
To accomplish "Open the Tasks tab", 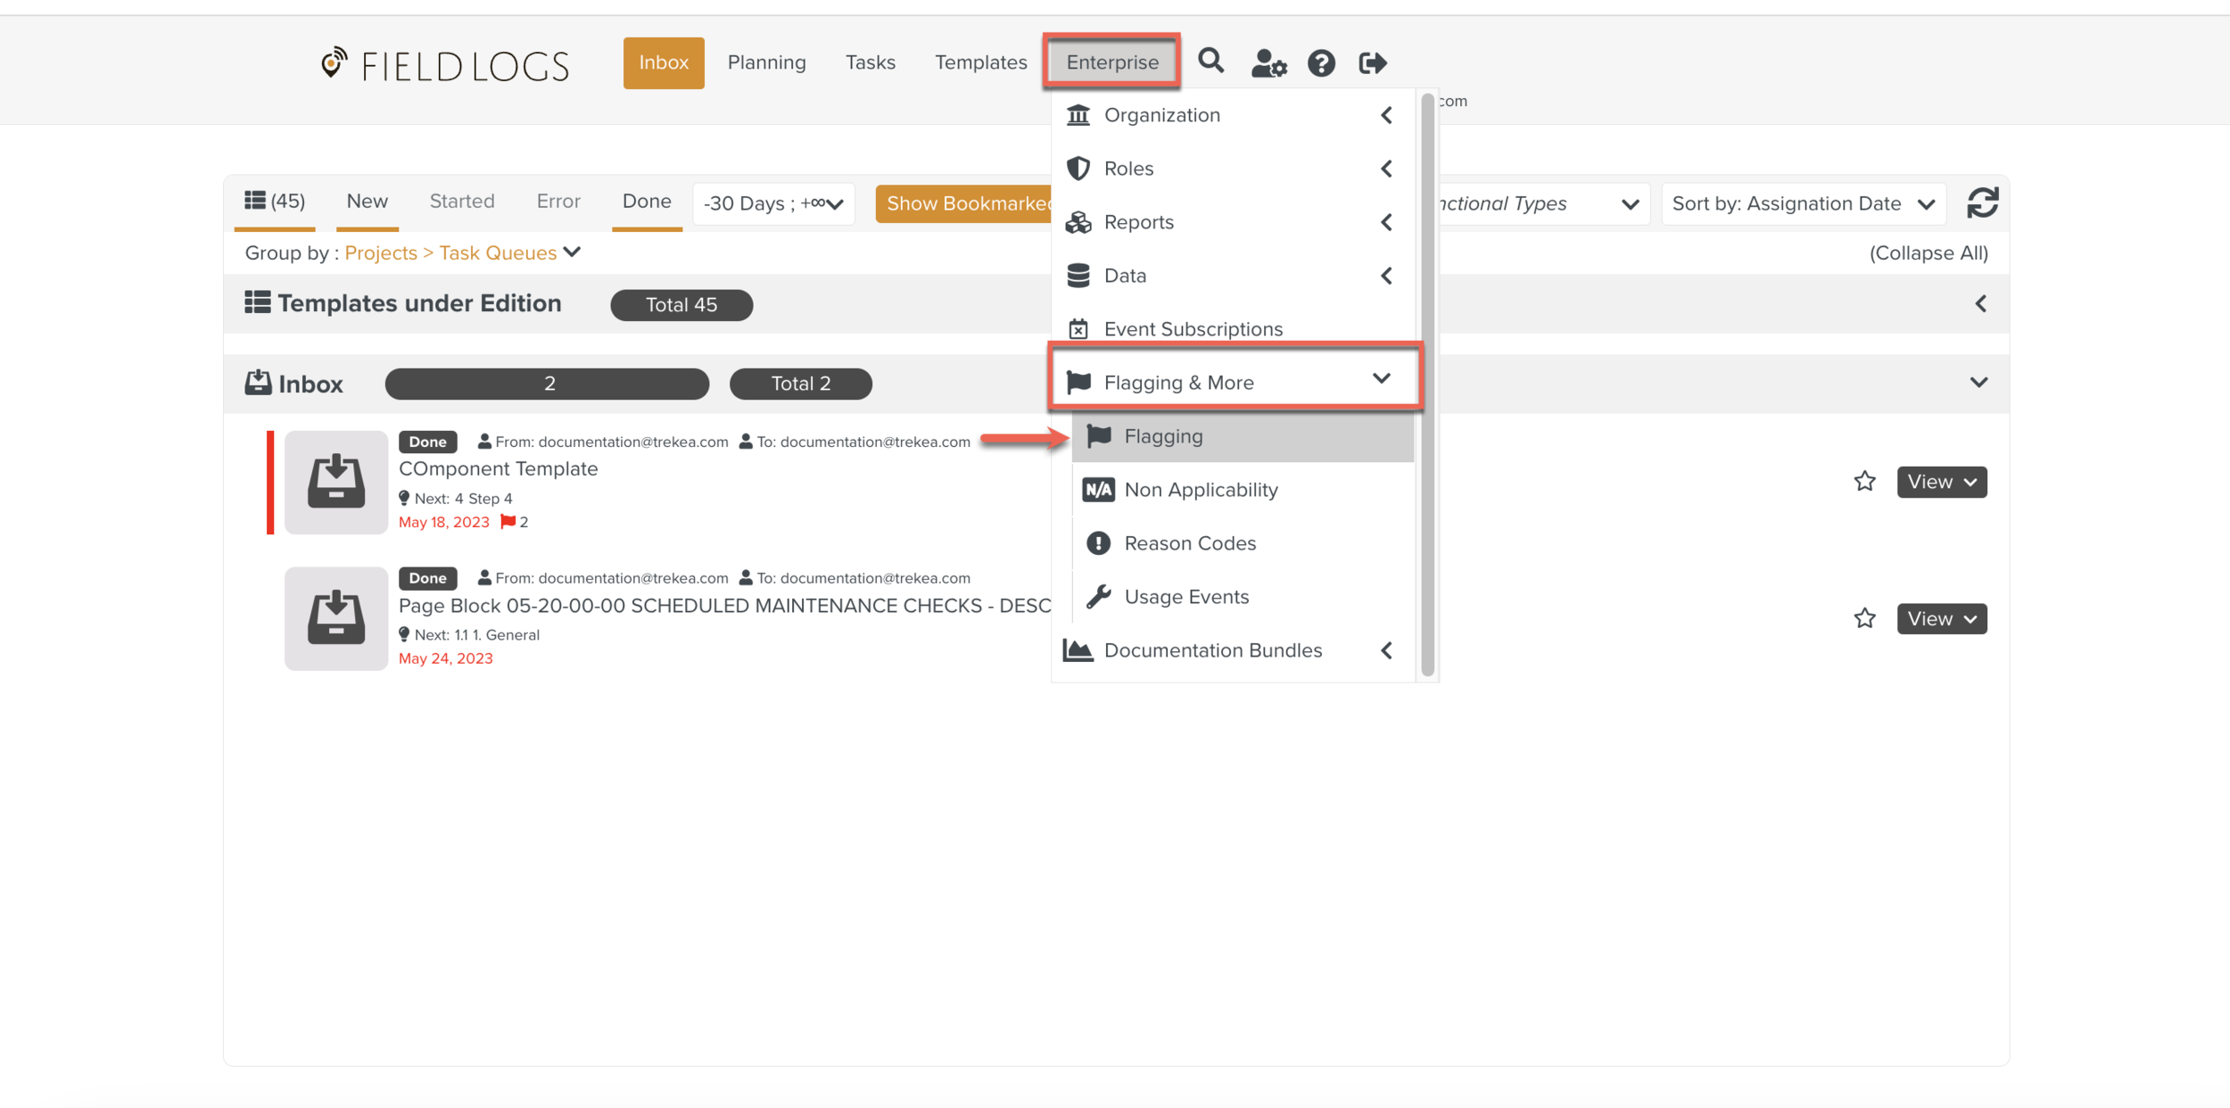I will tap(871, 62).
